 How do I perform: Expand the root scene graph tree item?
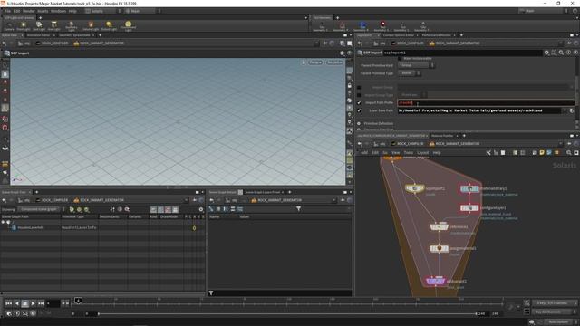[x=3, y=222]
